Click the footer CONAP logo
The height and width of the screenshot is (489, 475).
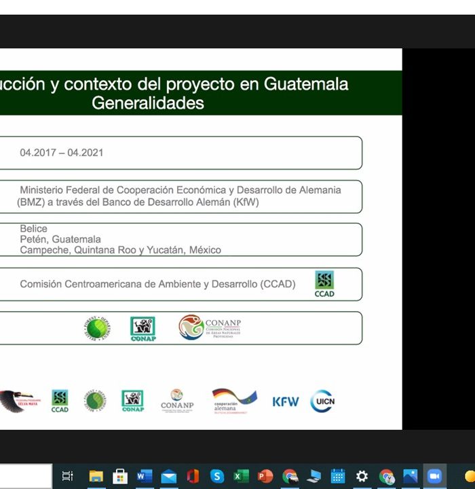133,401
